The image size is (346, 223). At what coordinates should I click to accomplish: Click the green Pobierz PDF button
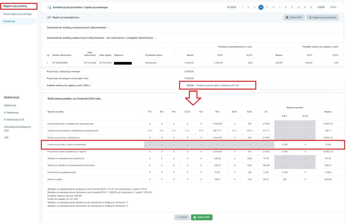pyautogui.click(x=201, y=217)
